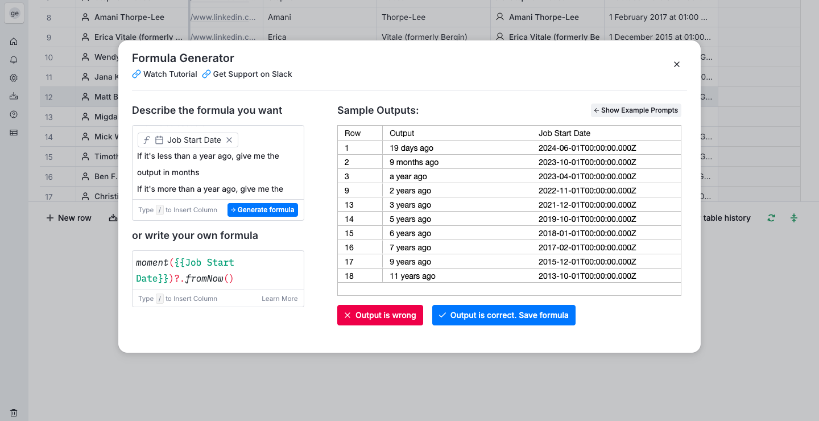Open settings gear in left sidebar
The image size is (819, 421).
click(x=14, y=78)
